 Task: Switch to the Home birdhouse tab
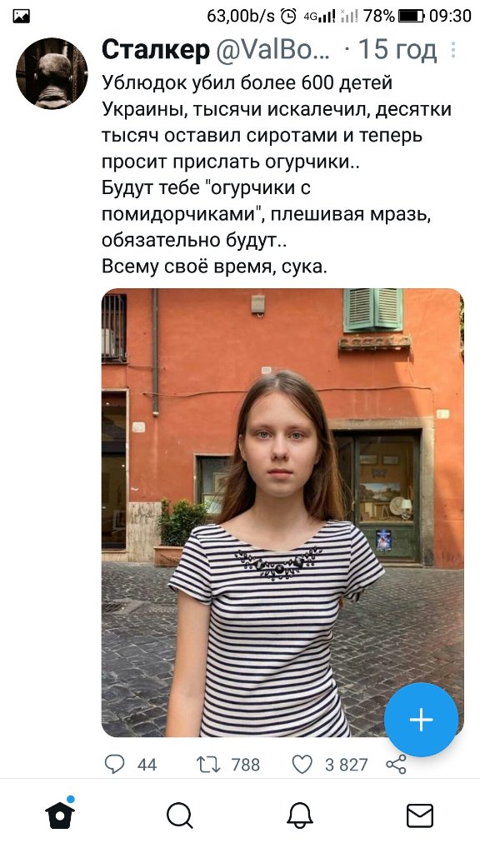point(60,815)
